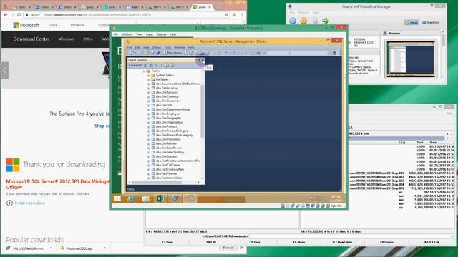Expand the dbo.DimCustomer table node
Image resolution: width=458 pixels, height=257 pixels.
coord(148,101)
